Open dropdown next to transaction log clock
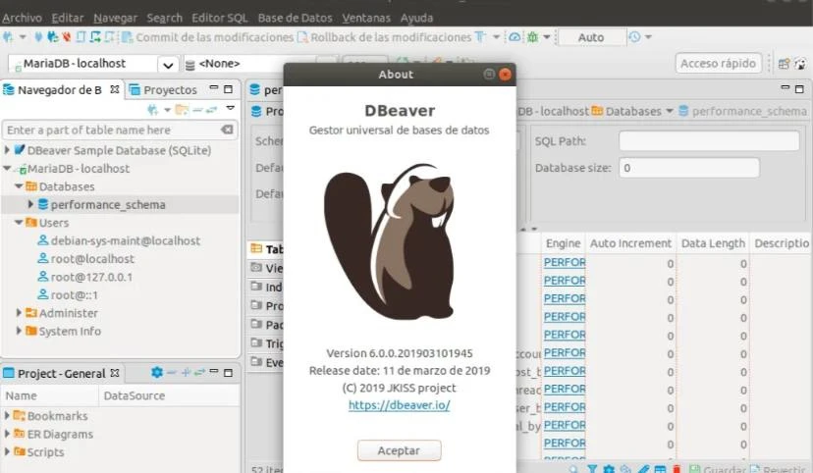 point(648,37)
